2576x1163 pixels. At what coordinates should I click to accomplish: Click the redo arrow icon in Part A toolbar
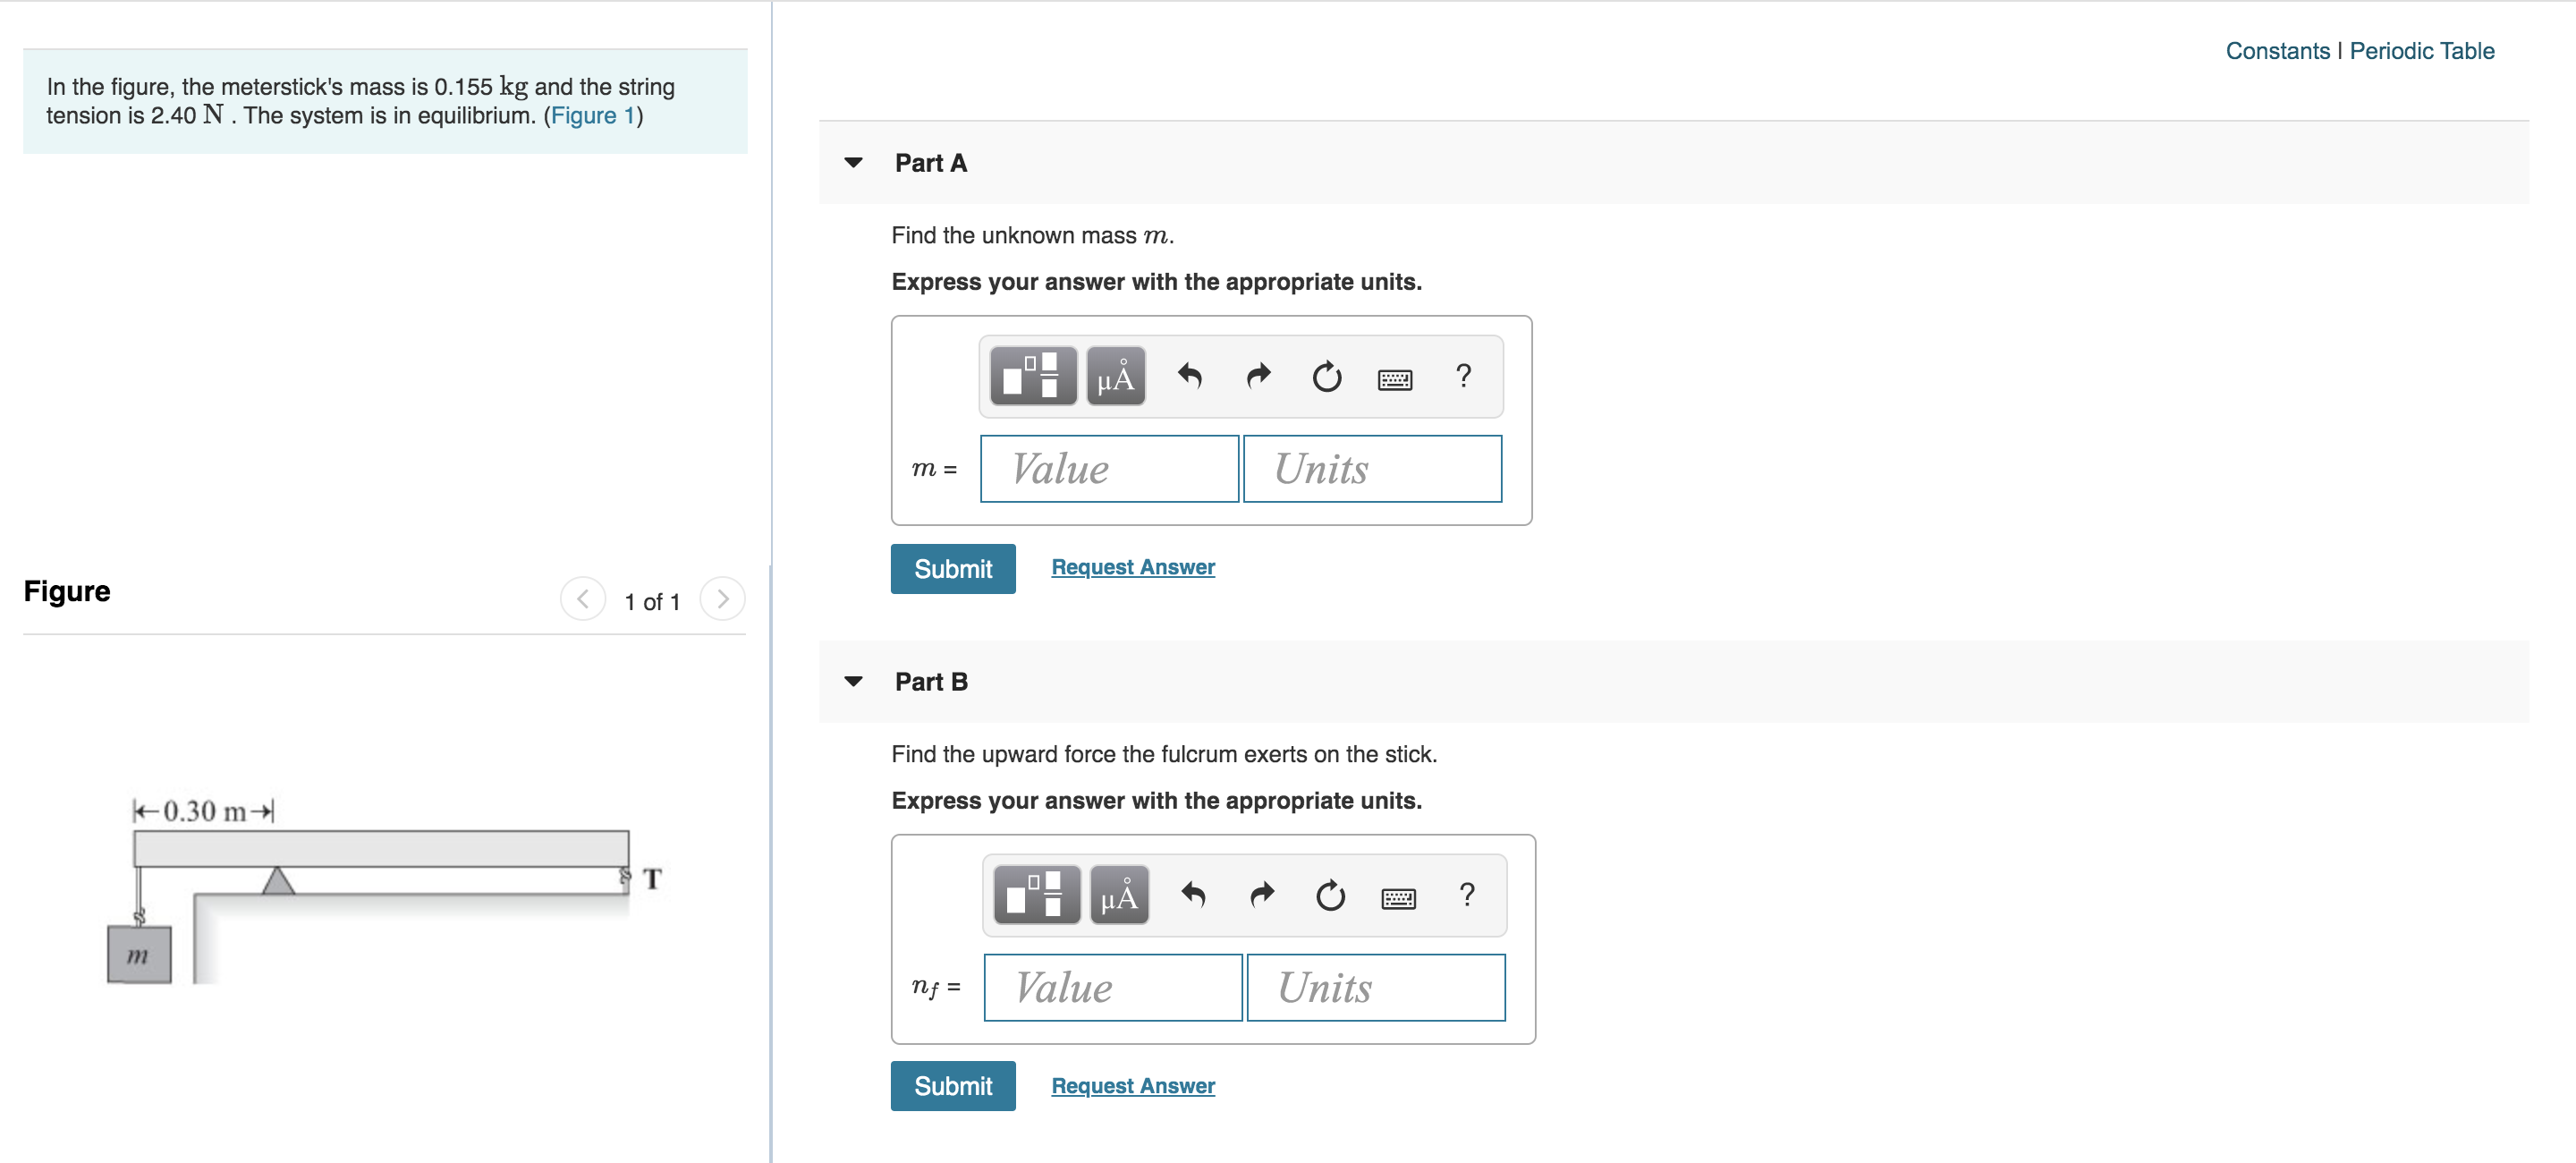coord(1255,376)
